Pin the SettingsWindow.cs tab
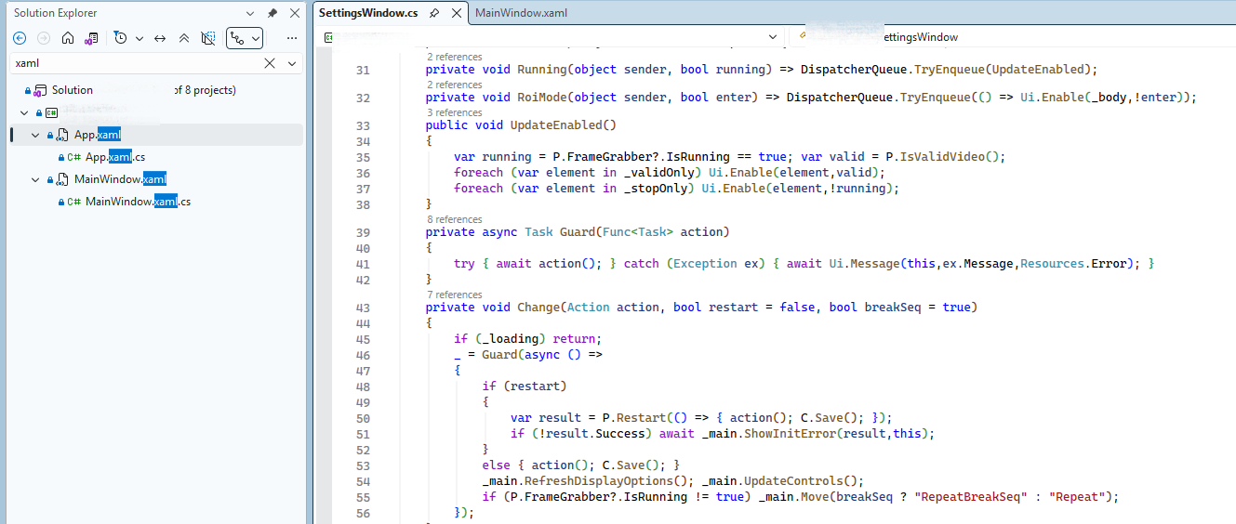Image resolution: width=1236 pixels, height=524 pixels. (x=434, y=13)
